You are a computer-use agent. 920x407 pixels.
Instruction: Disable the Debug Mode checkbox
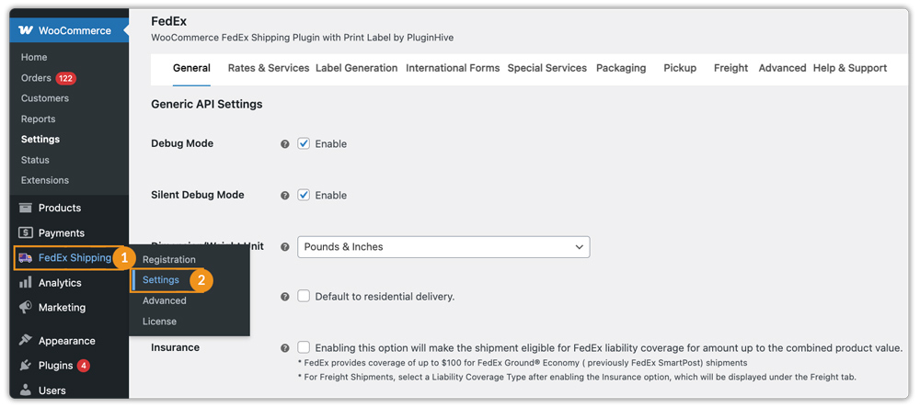[x=304, y=143]
